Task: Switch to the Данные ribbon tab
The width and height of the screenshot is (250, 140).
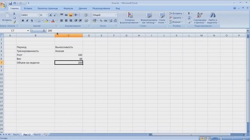Action: [x=83, y=9]
